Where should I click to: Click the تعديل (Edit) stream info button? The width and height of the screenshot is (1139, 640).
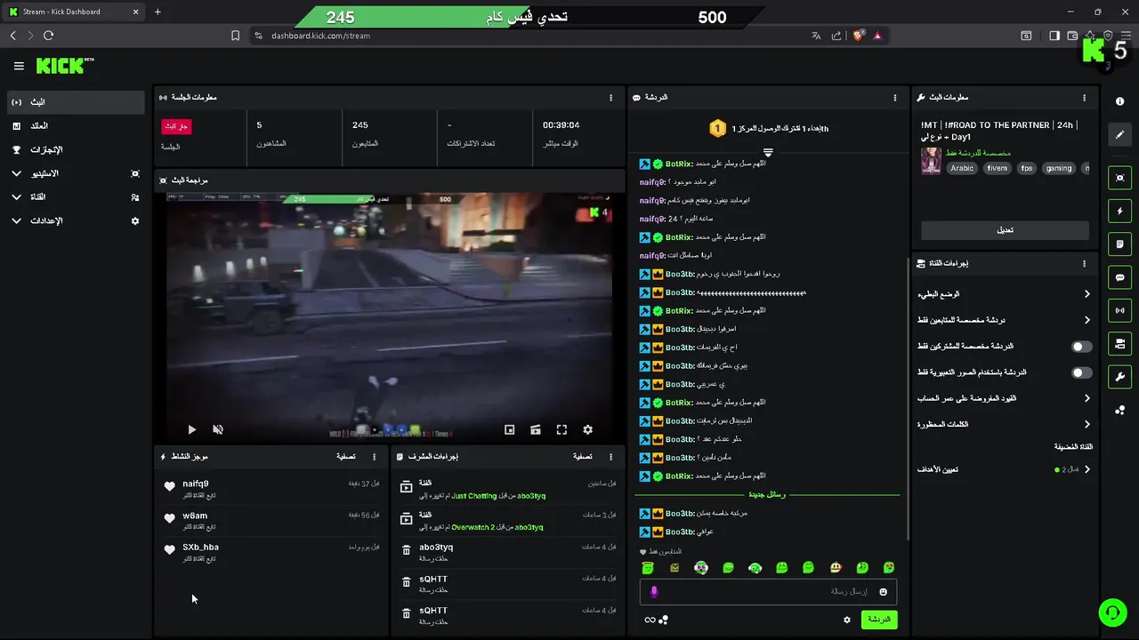1005,230
